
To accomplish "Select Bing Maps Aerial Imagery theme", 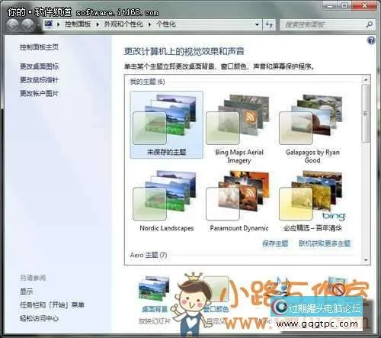I will click(x=239, y=128).
